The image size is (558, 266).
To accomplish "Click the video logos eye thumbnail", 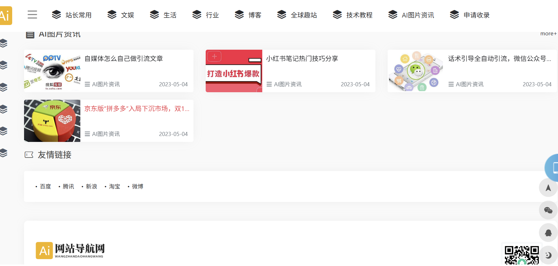I will point(52,71).
